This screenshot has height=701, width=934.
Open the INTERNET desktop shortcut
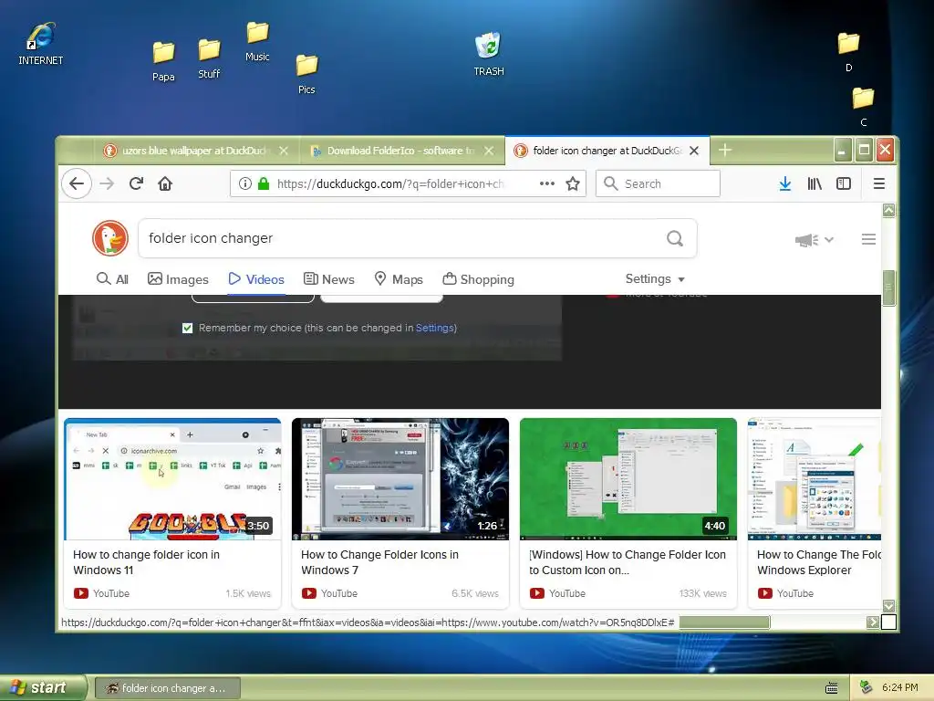pyautogui.click(x=40, y=44)
